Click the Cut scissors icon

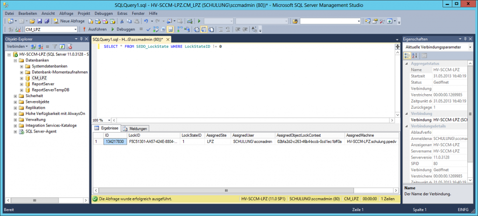(122, 21)
